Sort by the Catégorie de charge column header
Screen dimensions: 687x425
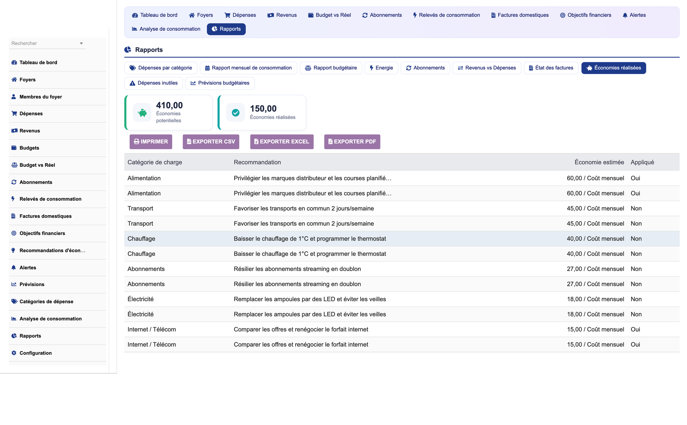coord(155,162)
